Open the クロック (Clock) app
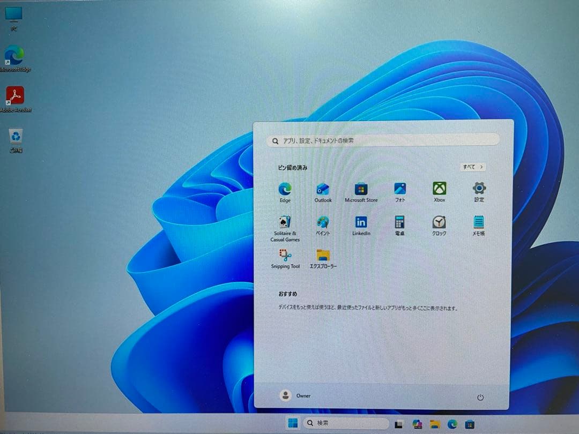The height and width of the screenshot is (434, 579). click(439, 222)
